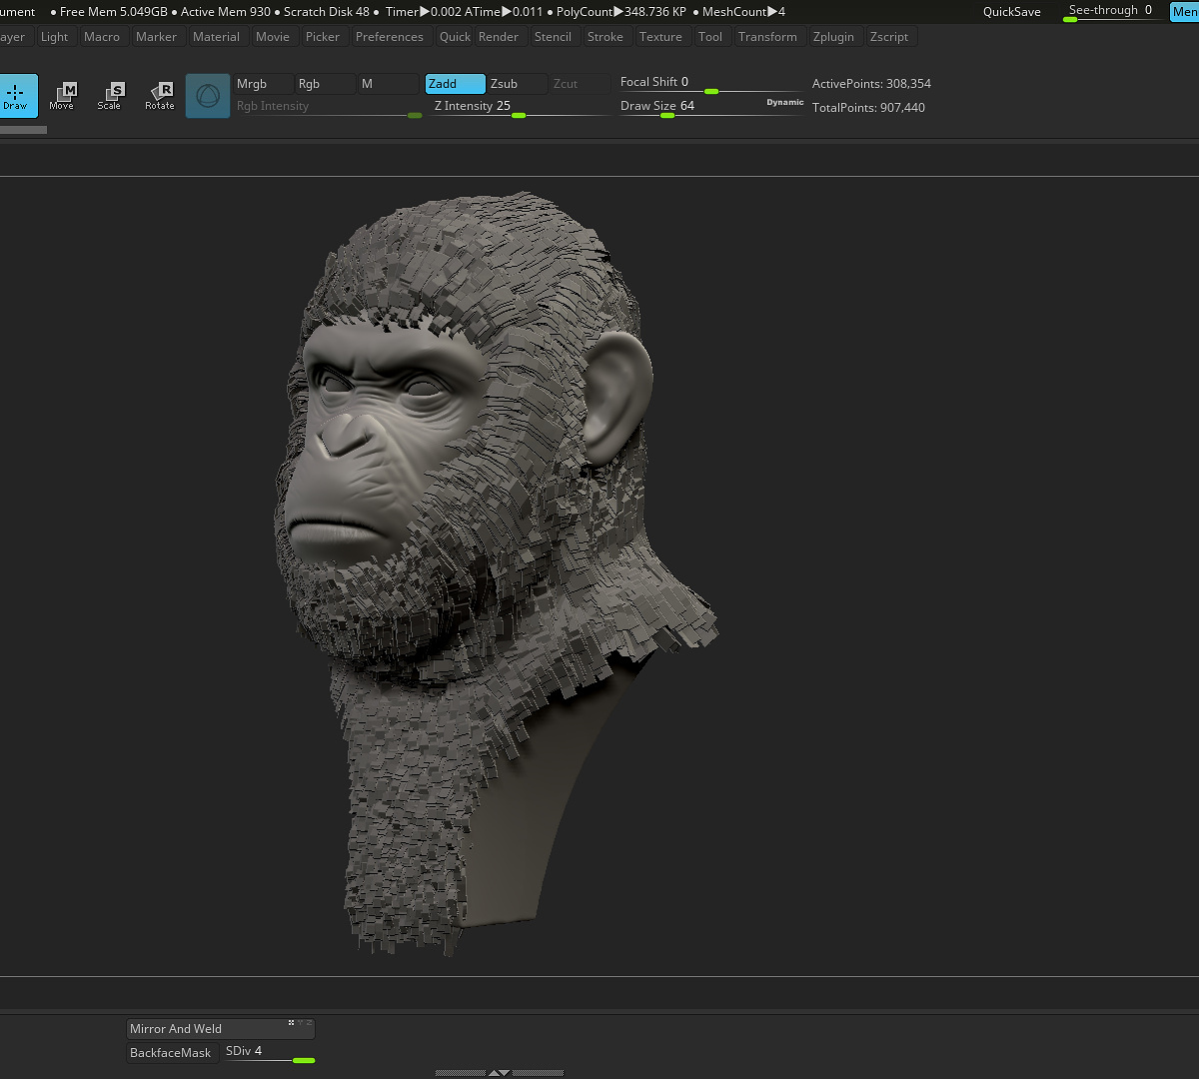Click the QuickSave button
Screen dimensions: 1199x1079
click(x=1012, y=12)
